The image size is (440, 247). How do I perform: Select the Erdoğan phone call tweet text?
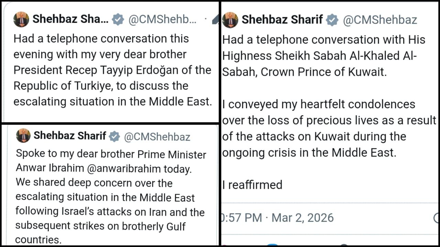[112, 70]
